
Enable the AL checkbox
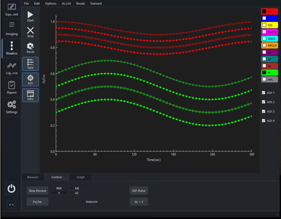(x=72, y=193)
